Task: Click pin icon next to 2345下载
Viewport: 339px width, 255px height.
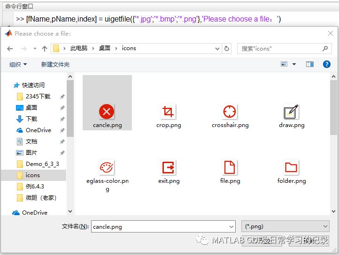Action: tap(62, 97)
